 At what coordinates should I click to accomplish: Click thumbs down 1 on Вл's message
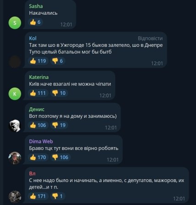click(58, 196)
